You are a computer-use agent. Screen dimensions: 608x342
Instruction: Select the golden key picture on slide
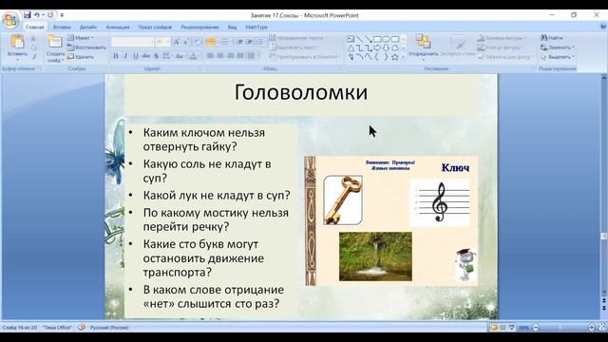click(x=343, y=200)
